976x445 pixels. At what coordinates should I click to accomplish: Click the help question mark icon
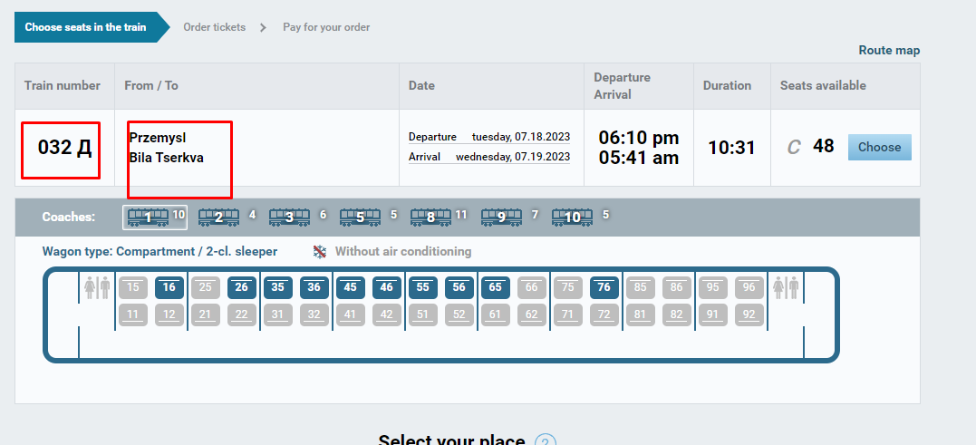(545, 440)
